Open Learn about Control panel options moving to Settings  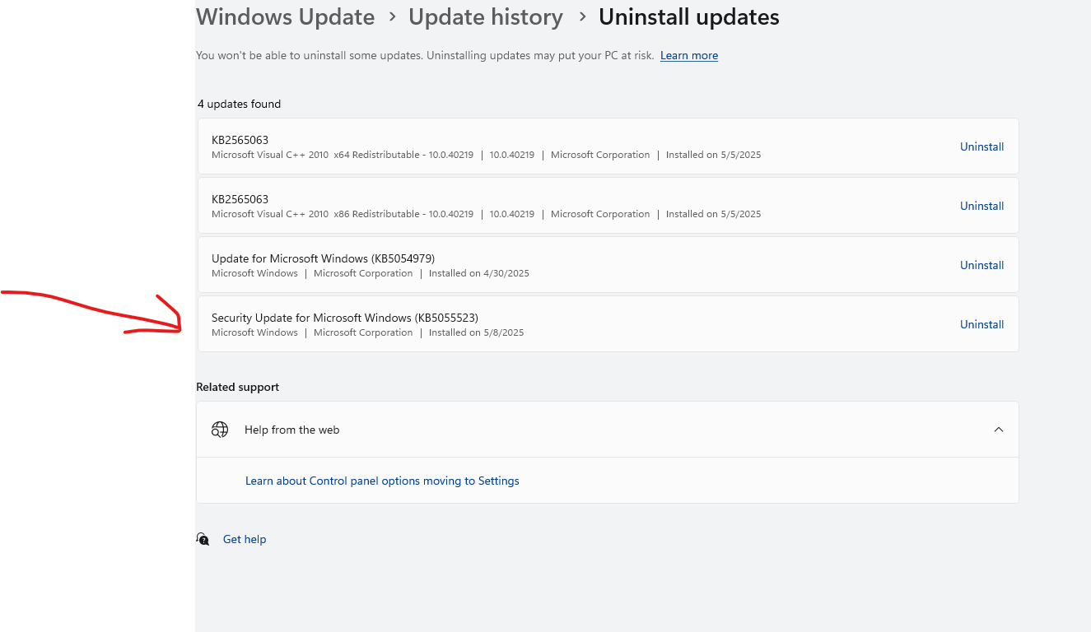tap(382, 481)
